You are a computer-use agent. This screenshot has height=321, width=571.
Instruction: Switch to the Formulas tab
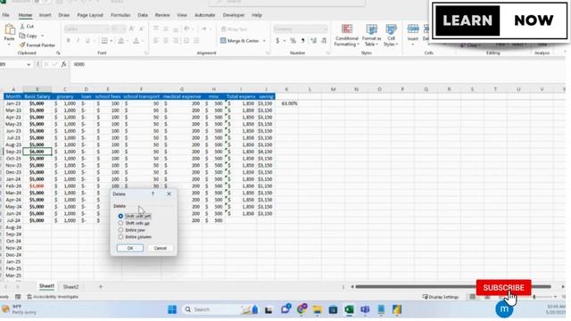pos(120,15)
